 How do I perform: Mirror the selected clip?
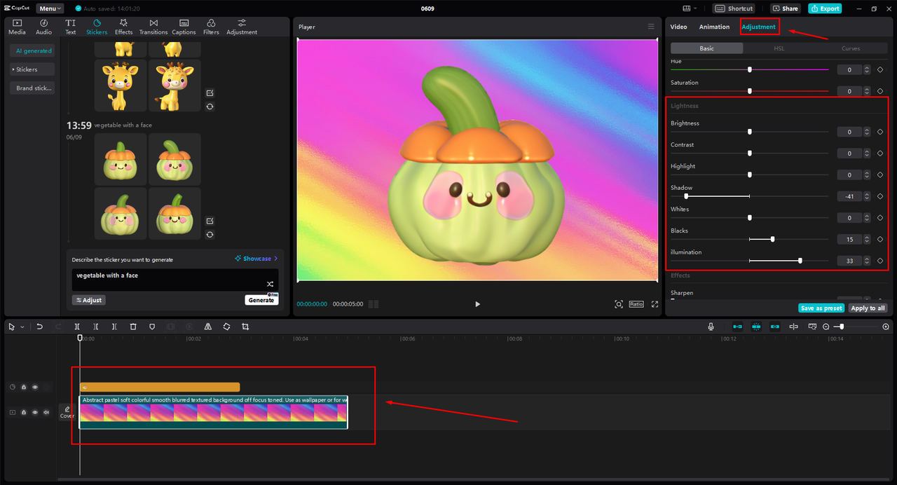[x=208, y=327]
